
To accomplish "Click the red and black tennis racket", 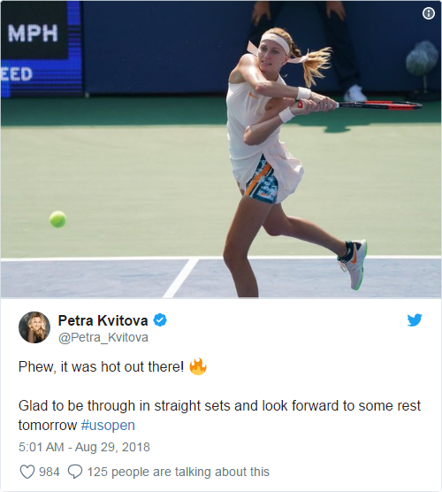I will coord(359,104).
